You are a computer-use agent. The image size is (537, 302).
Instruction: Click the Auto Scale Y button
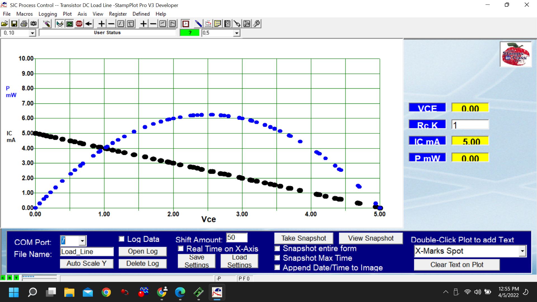tap(87, 264)
